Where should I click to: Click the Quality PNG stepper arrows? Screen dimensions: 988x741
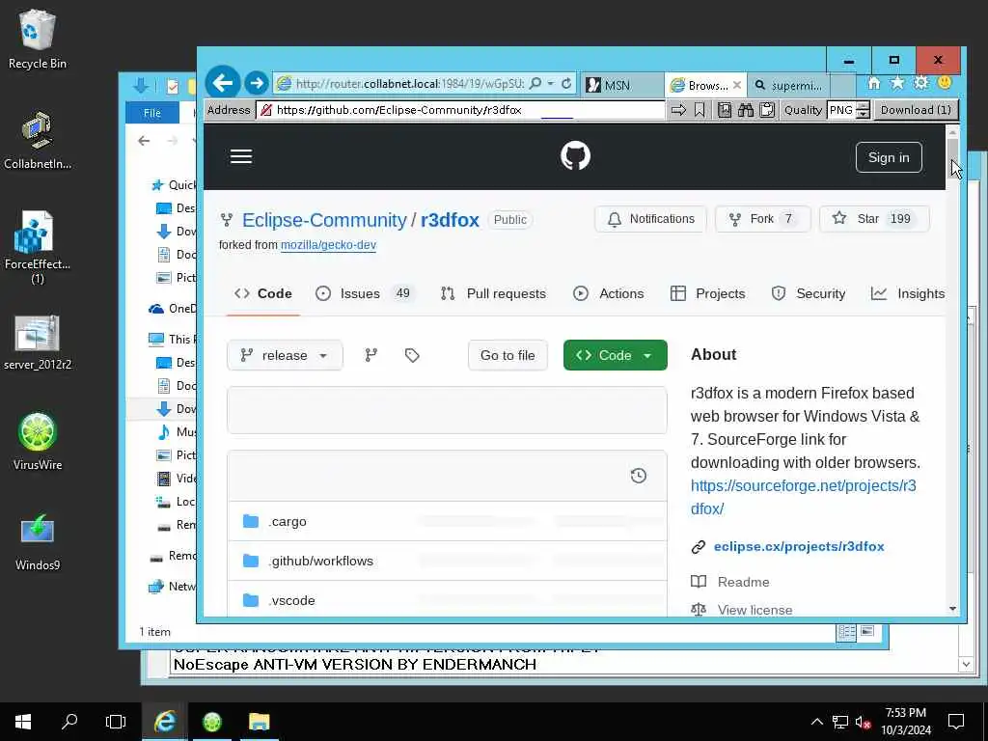(x=864, y=110)
